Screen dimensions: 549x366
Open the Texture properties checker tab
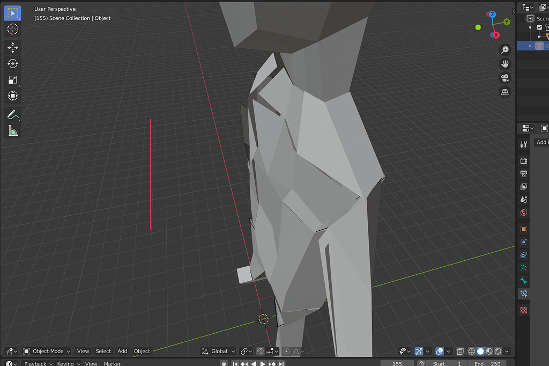[x=523, y=310]
